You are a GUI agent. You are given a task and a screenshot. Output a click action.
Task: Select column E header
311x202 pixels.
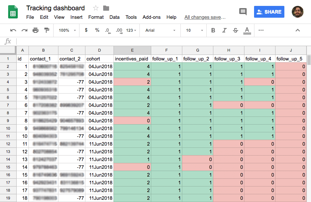pyautogui.click(x=132, y=50)
